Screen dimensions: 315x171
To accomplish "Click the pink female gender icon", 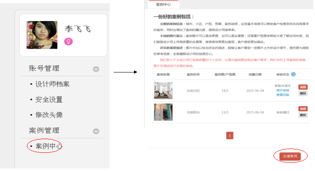I will tap(68, 42).
